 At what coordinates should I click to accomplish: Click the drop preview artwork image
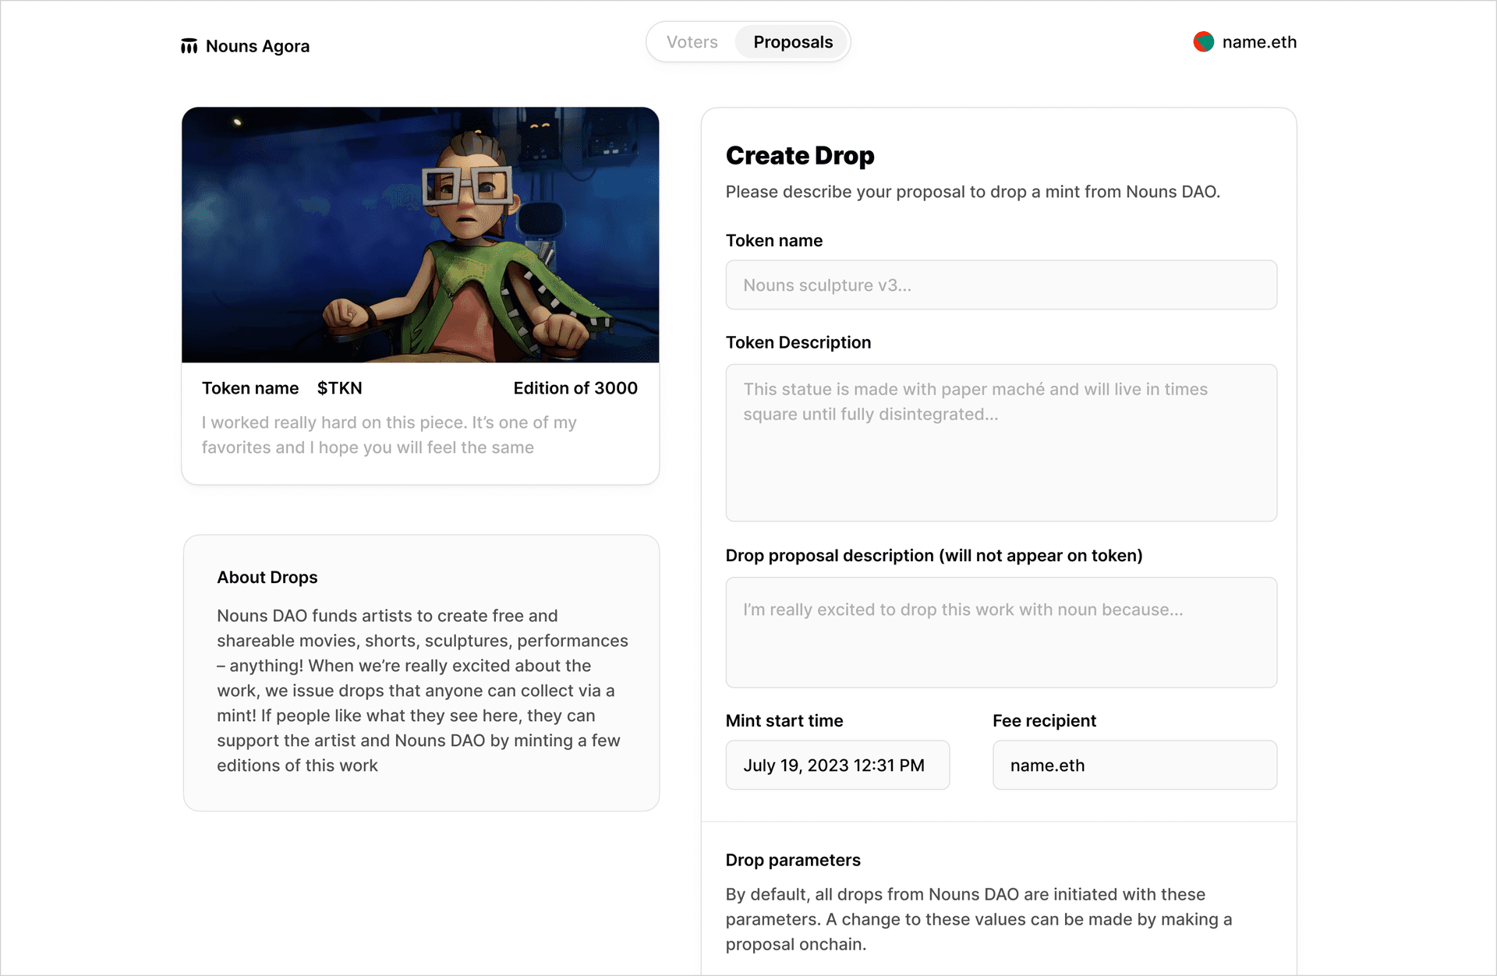click(420, 235)
